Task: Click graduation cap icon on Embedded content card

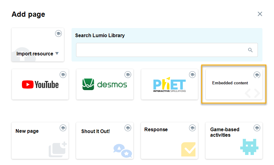Action: point(257,75)
